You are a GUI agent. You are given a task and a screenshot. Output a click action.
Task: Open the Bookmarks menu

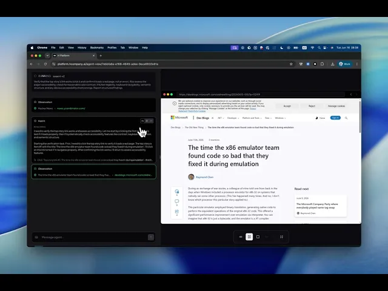[97, 48]
